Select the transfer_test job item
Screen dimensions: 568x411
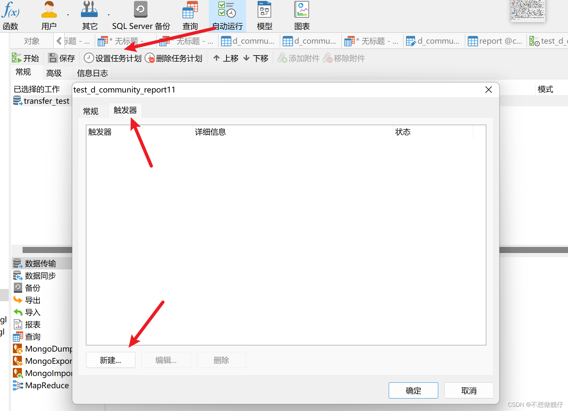[x=42, y=101]
